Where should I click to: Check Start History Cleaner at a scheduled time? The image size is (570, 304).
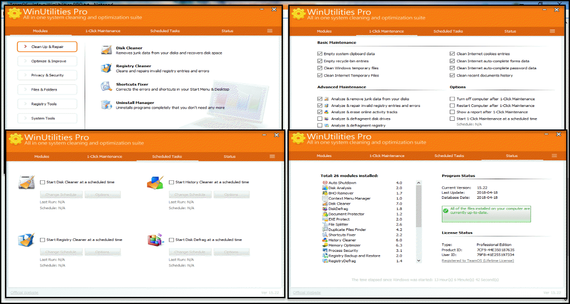pos(172,182)
